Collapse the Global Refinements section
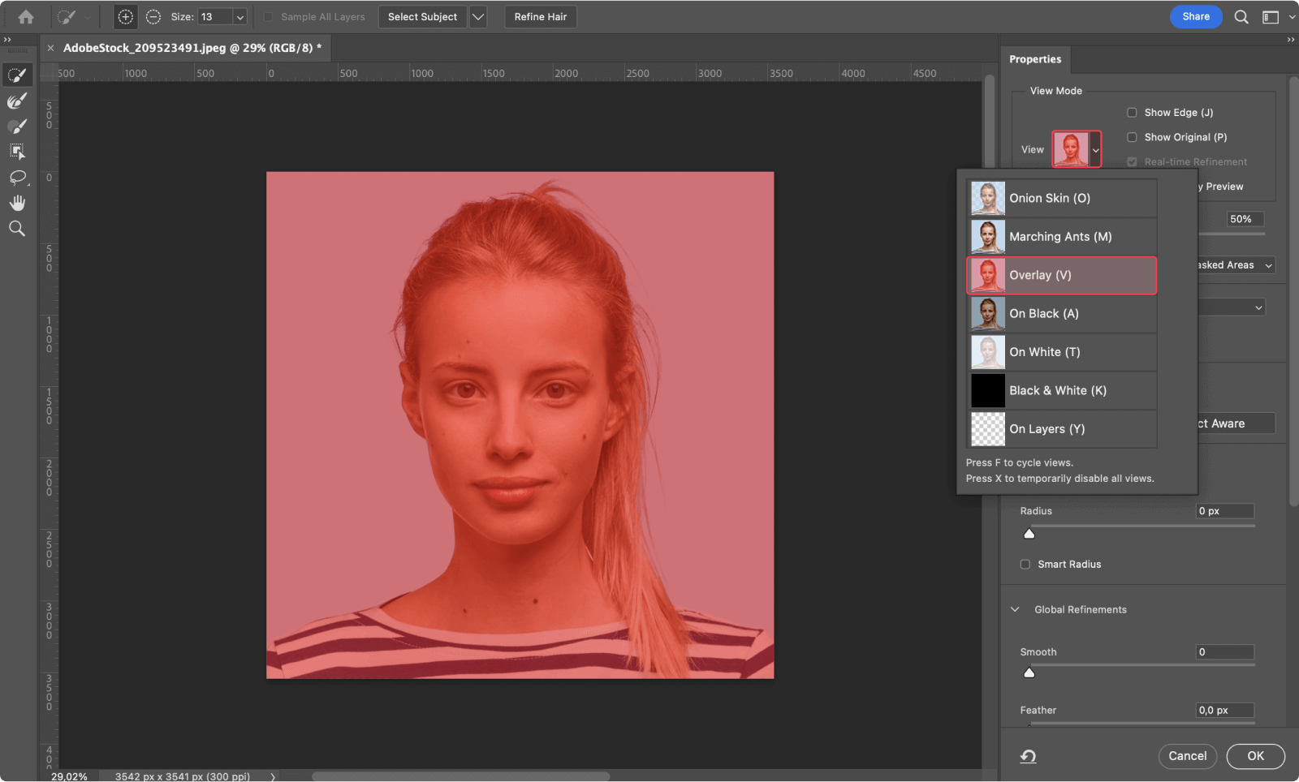 tap(1015, 610)
